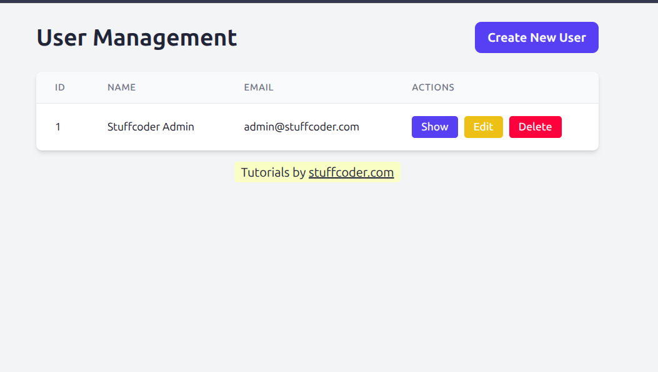The height and width of the screenshot is (372, 658).
Task: Open the stuffcoder.com tutorials link
Action: [x=351, y=172]
